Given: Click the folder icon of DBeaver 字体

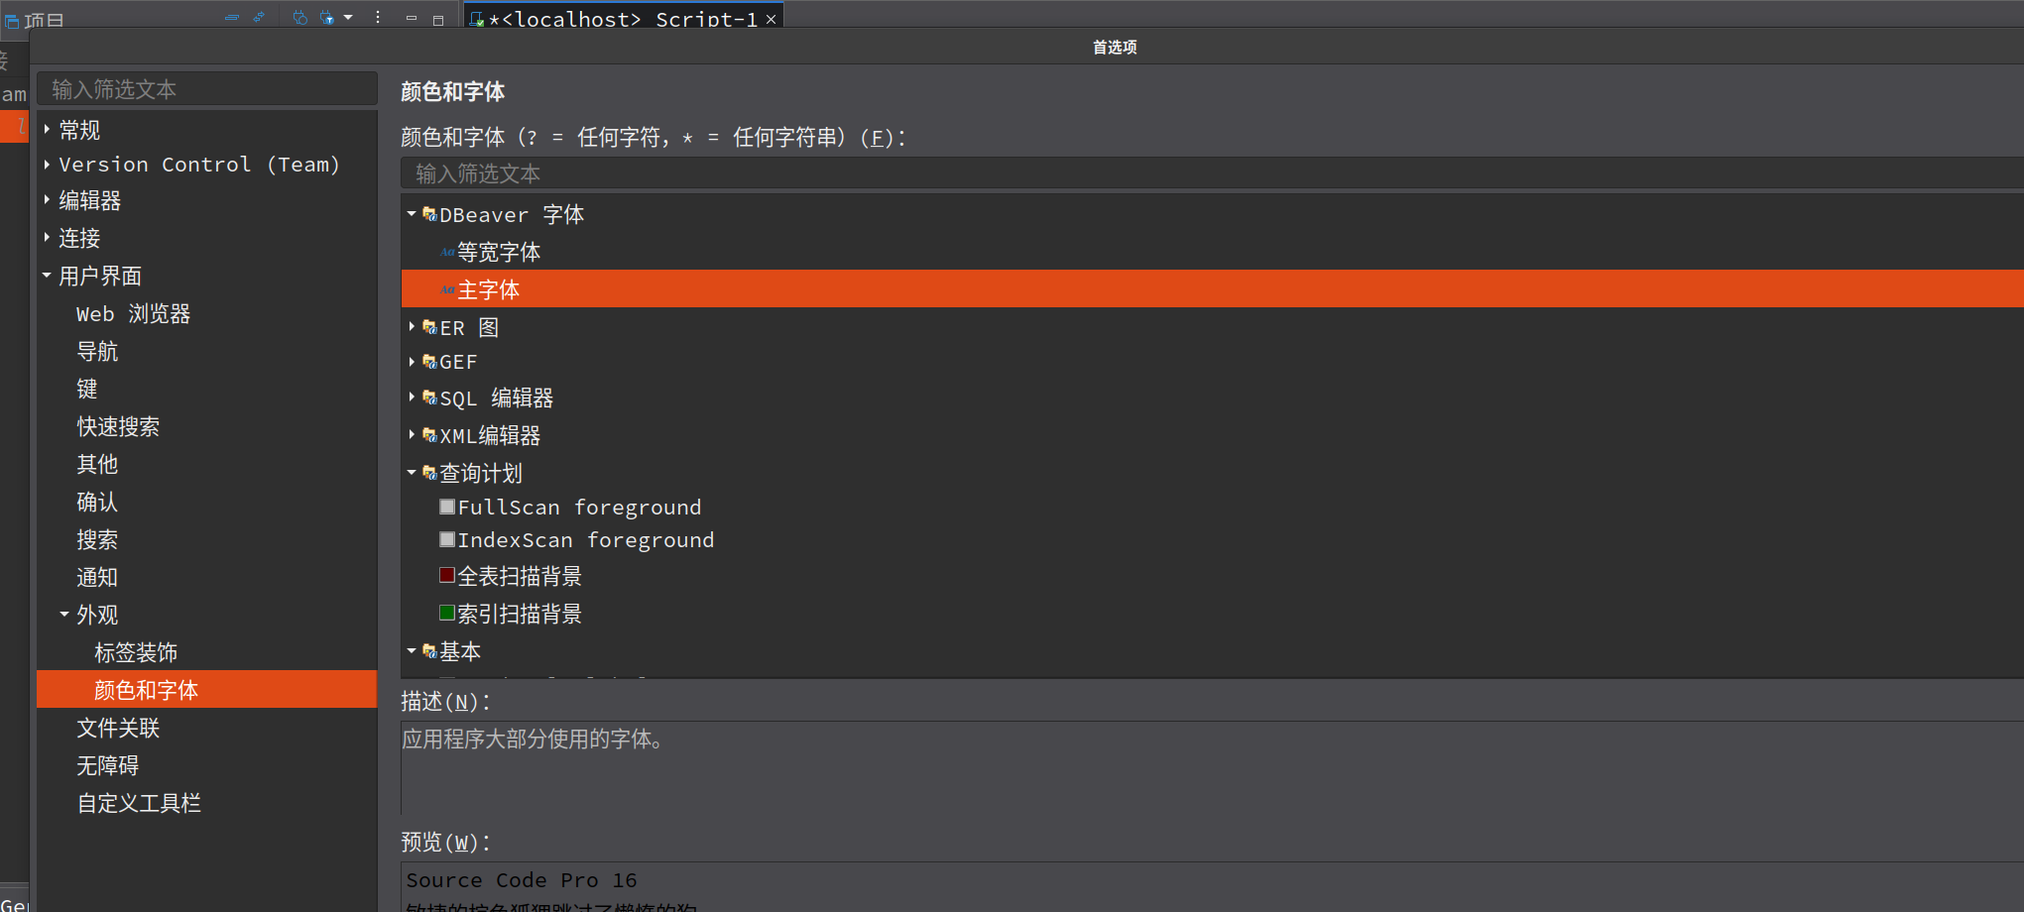Looking at the screenshot, I should point(428,212).
